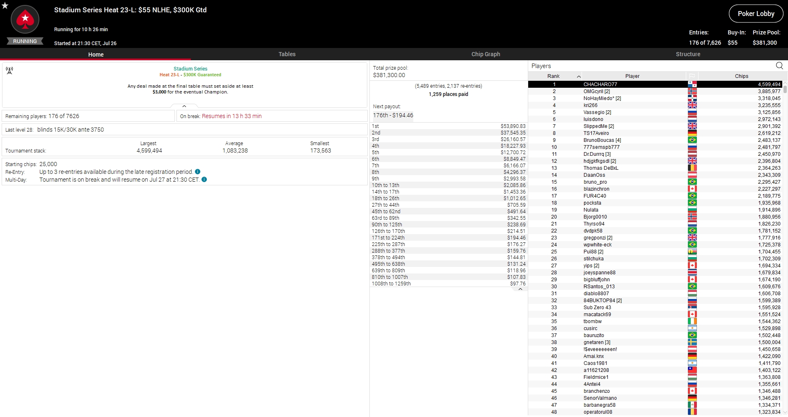
Task: Select the OMGcyril [2] player row
Action: (x=655, y=91)
